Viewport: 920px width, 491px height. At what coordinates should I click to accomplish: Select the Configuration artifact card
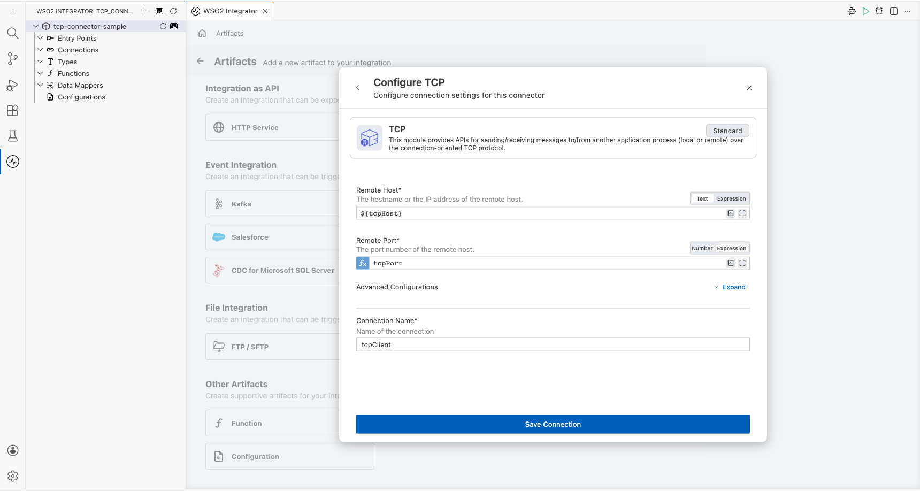[x=290, y=456]
